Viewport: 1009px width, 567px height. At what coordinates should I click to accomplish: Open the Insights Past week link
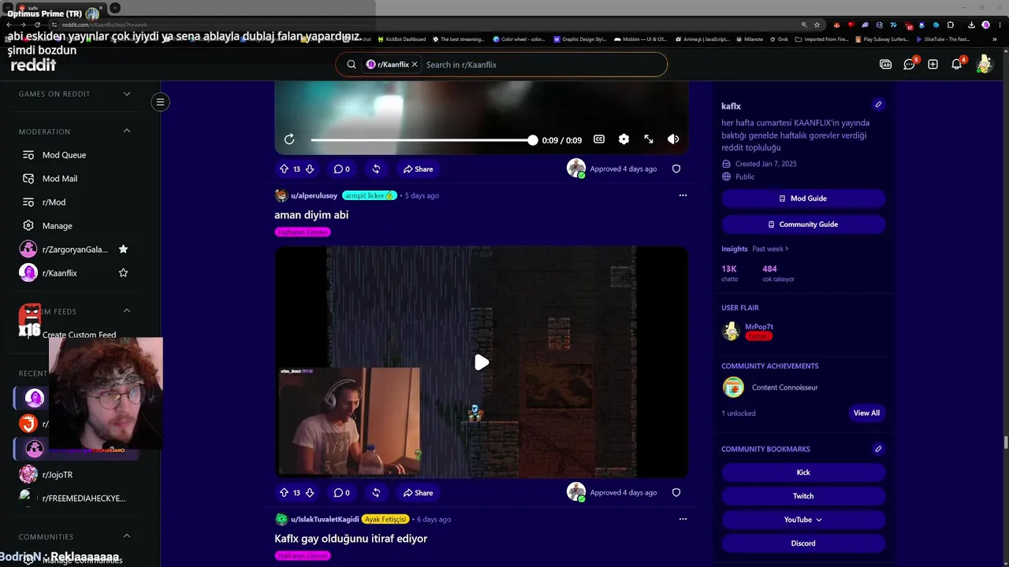click(x=770, y=249)
